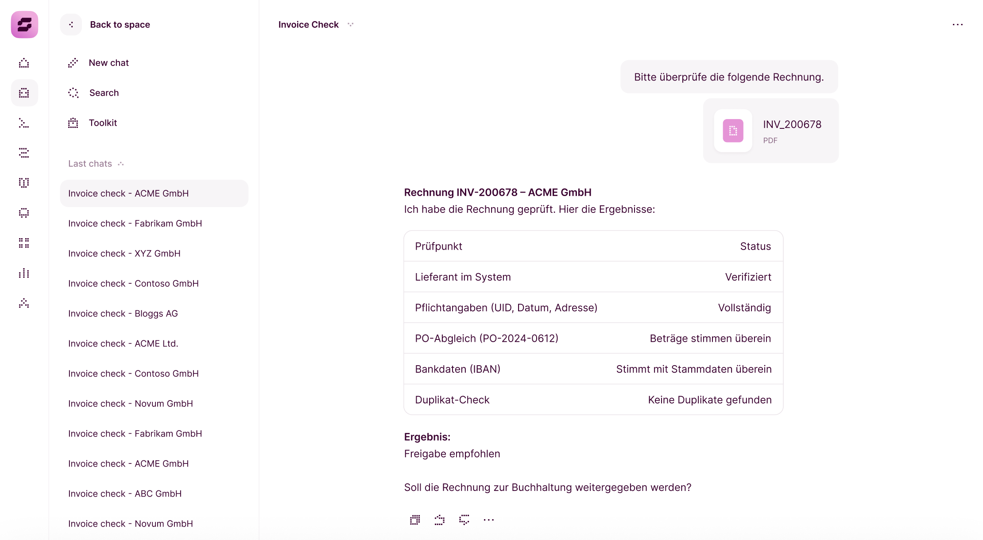Click the magnifier icon next to Search

click(73, 93)
